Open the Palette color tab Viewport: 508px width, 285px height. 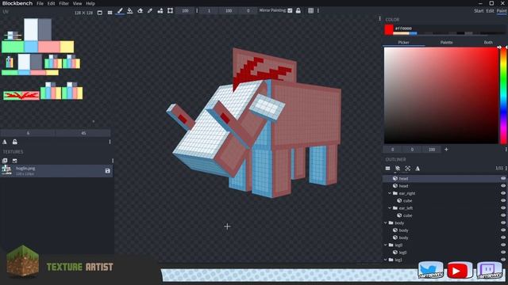[x=446, y=42]
